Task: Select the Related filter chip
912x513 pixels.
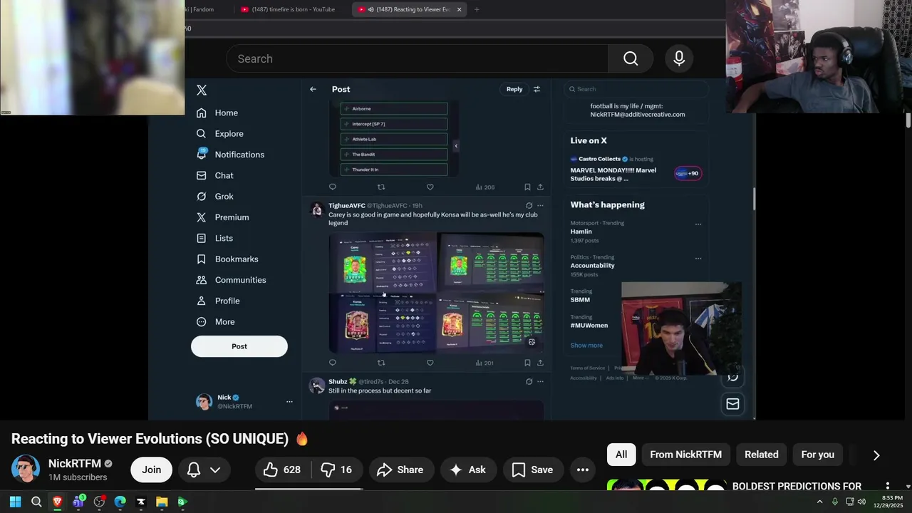Action: point(761,455)
